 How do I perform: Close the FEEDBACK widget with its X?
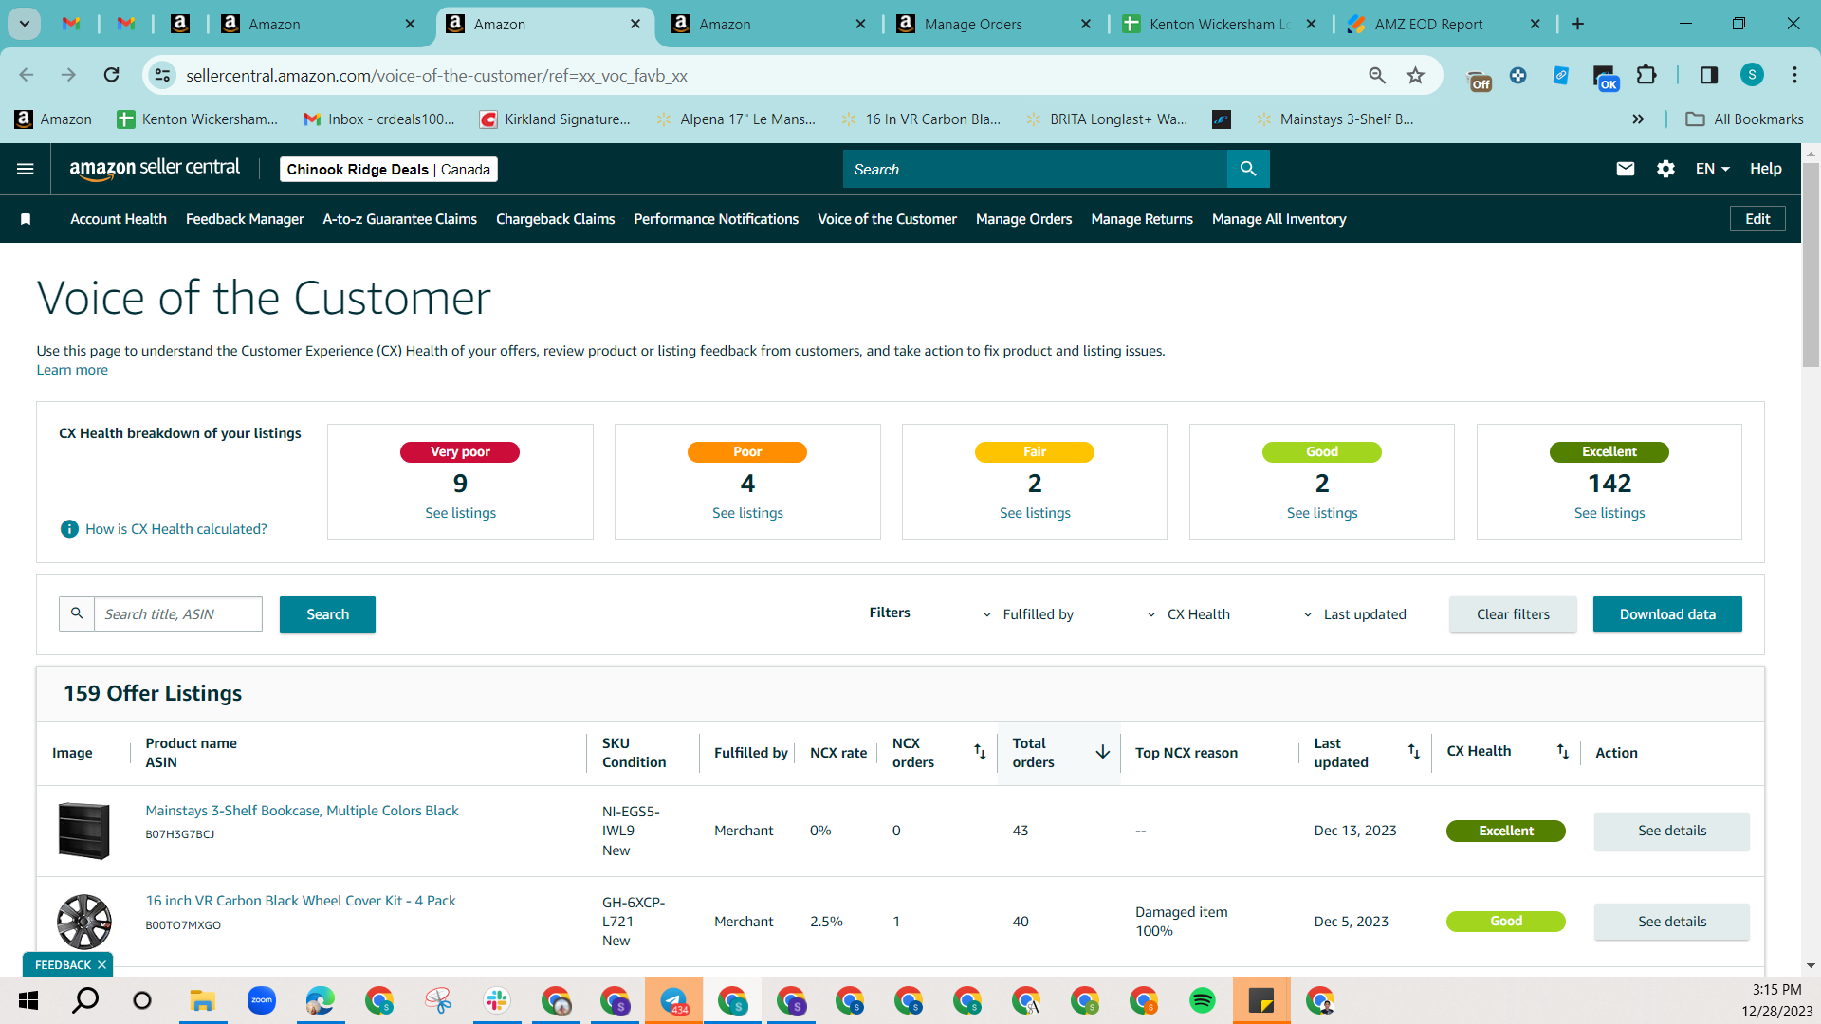pyautogui.click(x=101, y=965)
